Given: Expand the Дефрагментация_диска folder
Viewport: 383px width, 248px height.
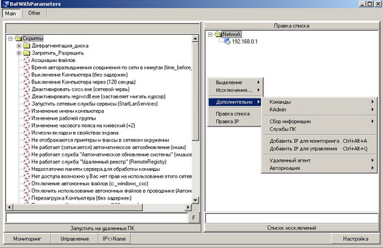Looking at the screenshot, I should (19, 46).
